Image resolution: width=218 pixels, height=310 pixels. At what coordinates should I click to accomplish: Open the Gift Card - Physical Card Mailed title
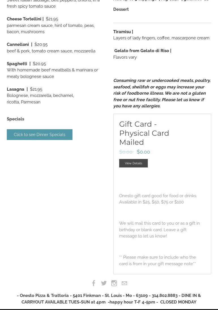pyautogui.click(x=144, y=133)
